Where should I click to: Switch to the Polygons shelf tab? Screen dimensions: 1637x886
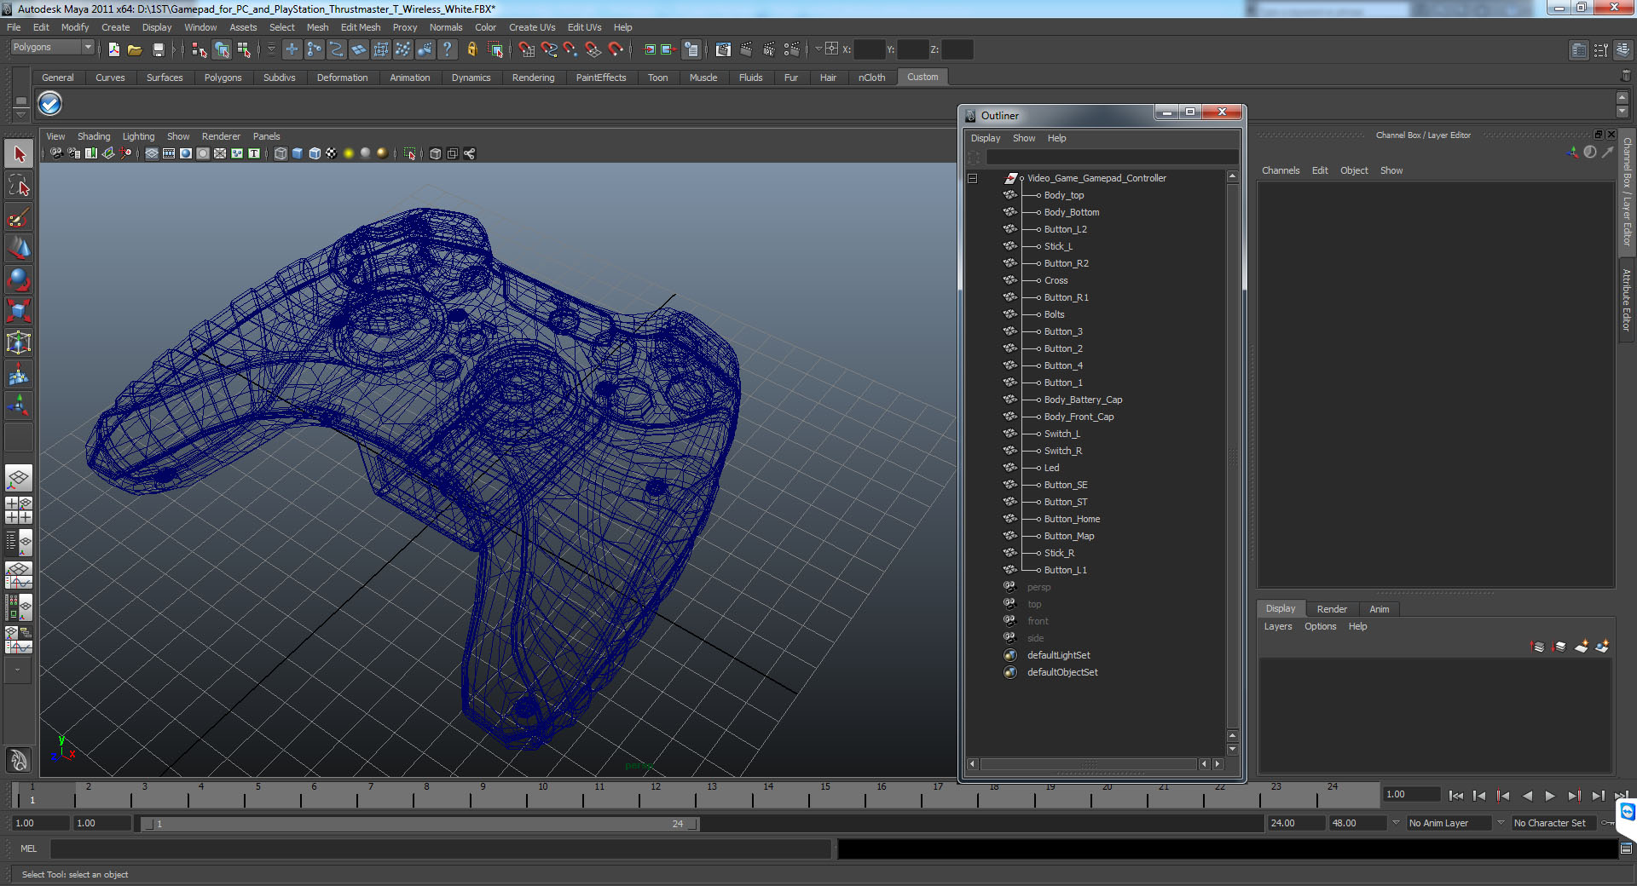click(223, 78)
